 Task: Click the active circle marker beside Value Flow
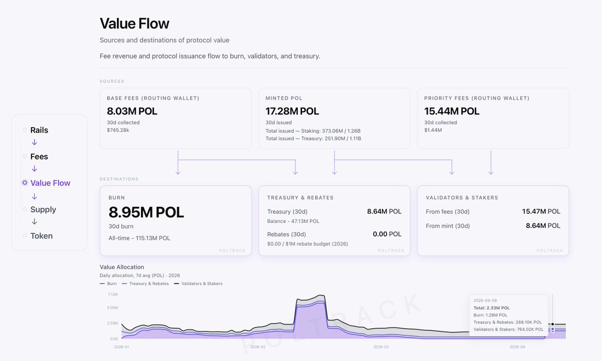pos(25,183)
